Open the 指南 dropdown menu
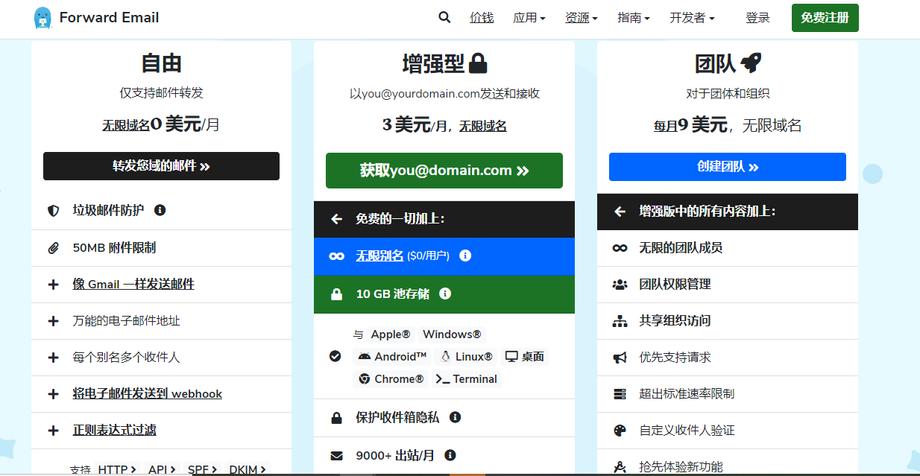920x476 pixels. [634, 18]
